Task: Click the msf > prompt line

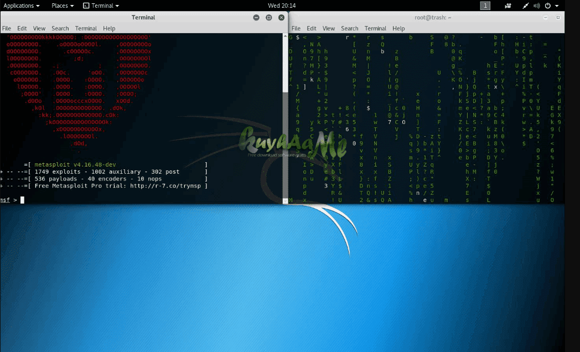Action: pyautogui.click(x=12, y=200)
